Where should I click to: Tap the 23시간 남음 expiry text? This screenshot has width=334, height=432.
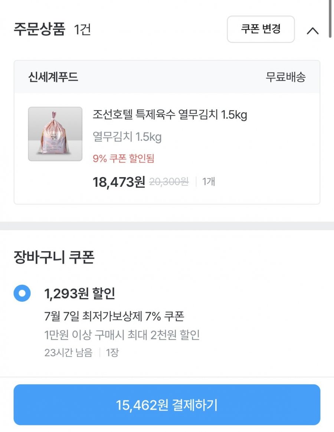68,352
